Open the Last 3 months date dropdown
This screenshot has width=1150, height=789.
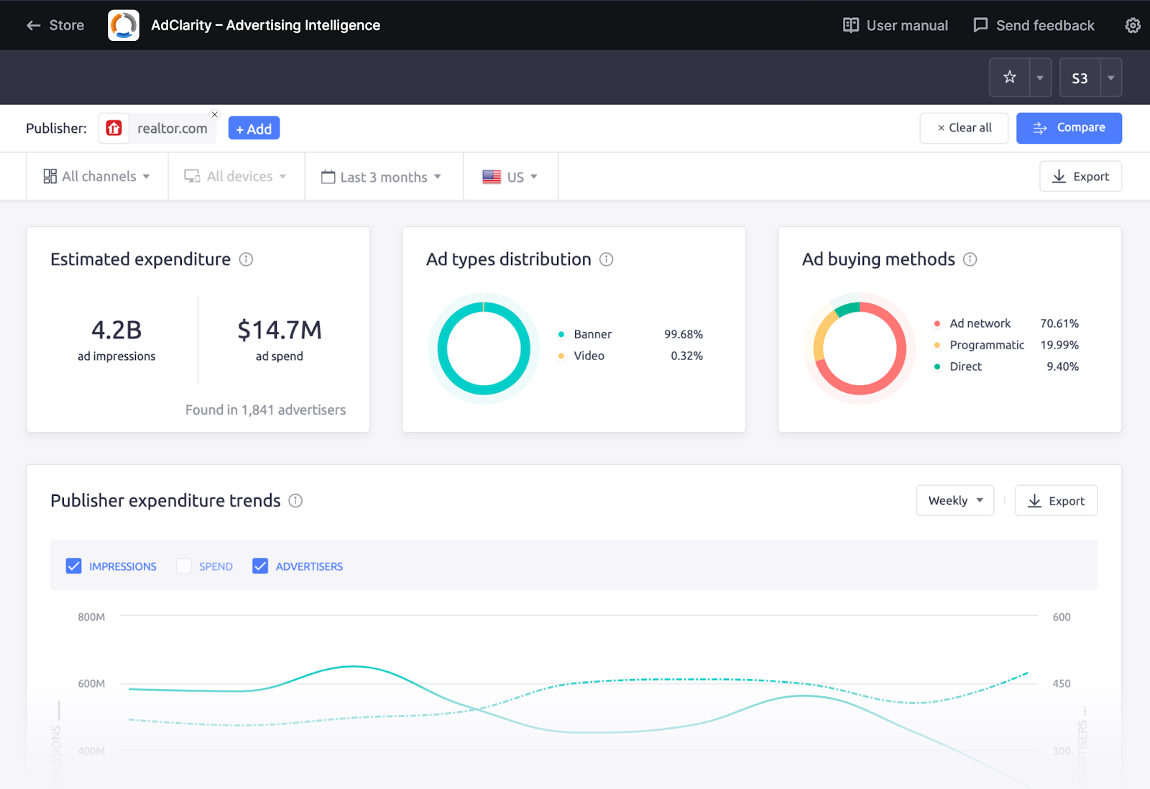383,176
